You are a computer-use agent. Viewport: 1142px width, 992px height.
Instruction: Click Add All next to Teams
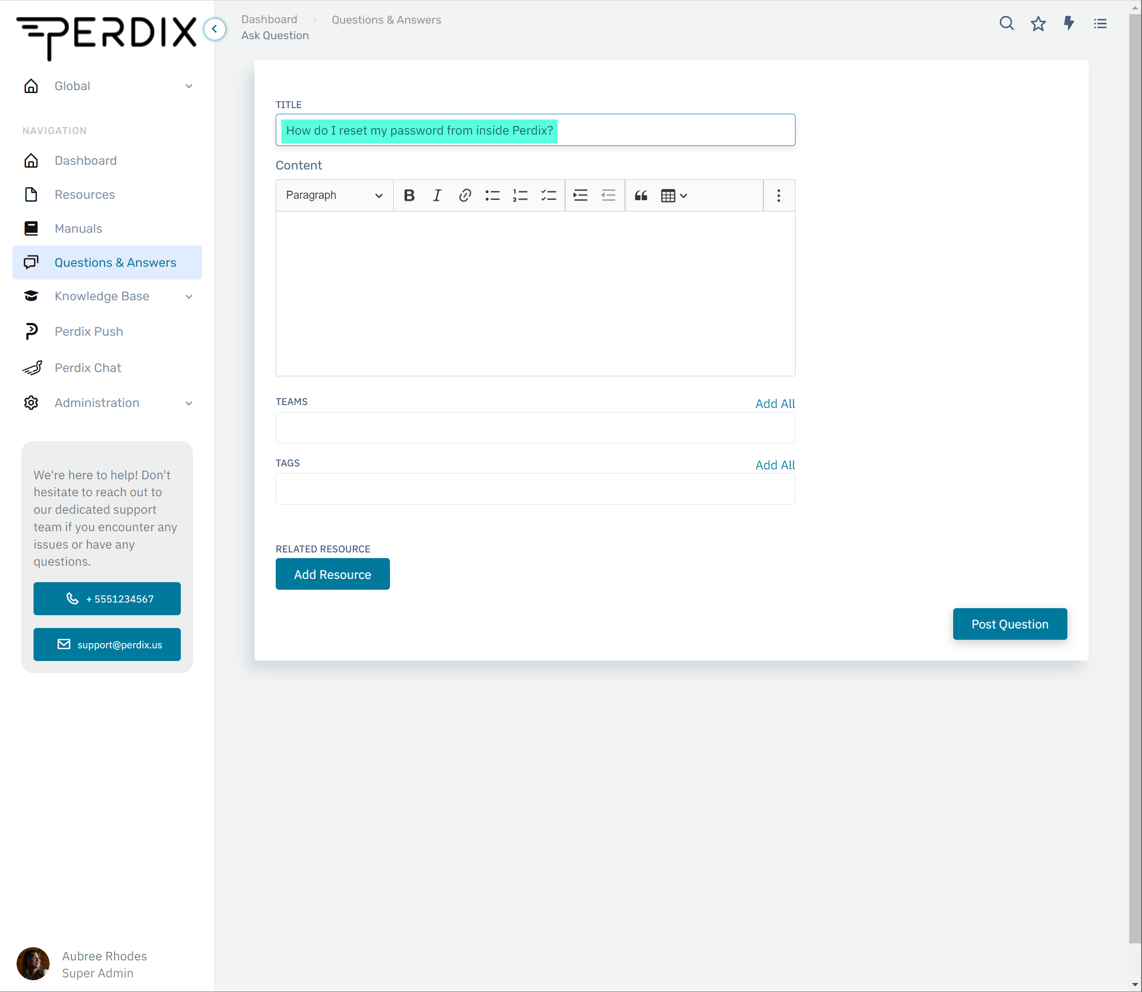click(x=775, y=404)
